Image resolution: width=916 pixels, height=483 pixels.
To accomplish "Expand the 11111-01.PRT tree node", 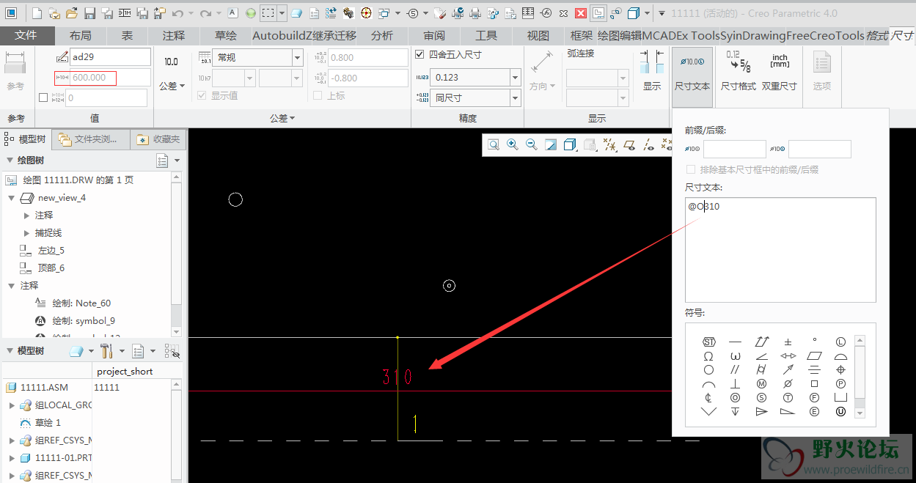I will click(x=12, y=458).
